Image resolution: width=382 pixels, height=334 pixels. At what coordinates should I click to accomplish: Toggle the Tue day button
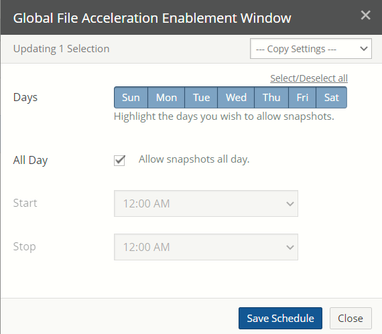[x=201, y=98]
